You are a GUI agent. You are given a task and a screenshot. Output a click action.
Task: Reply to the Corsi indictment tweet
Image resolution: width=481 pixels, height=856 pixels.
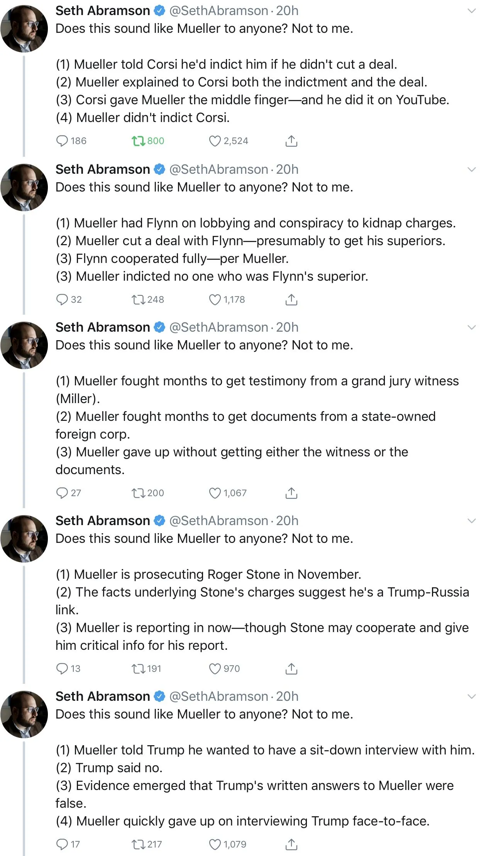coord(62,141)
